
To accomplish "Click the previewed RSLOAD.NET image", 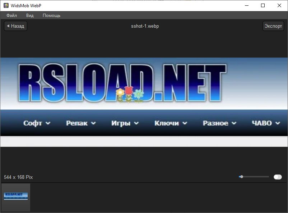I will (x=144, y=102).
